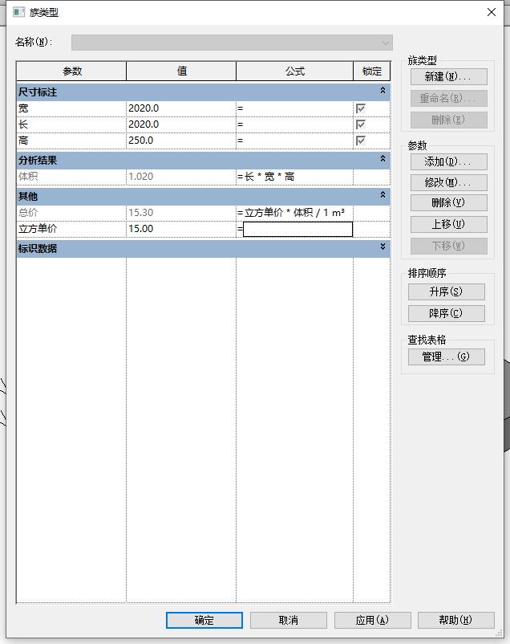Move parameter up with 上移(U)
This screenshot has height=644, width=510.
coord(449,224)
